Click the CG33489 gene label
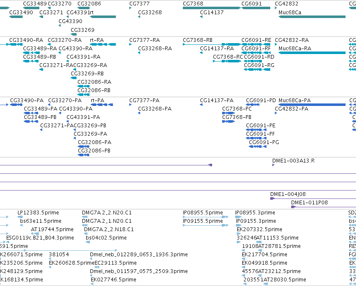The image size is (356, 286). point(35,4)
